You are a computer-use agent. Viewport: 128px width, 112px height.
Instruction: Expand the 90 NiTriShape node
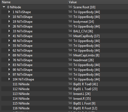tap(9, 69)
